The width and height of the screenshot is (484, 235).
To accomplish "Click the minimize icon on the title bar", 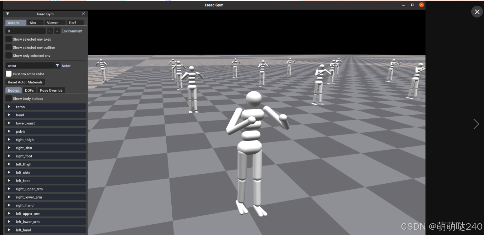I will (x=403, y=5).
